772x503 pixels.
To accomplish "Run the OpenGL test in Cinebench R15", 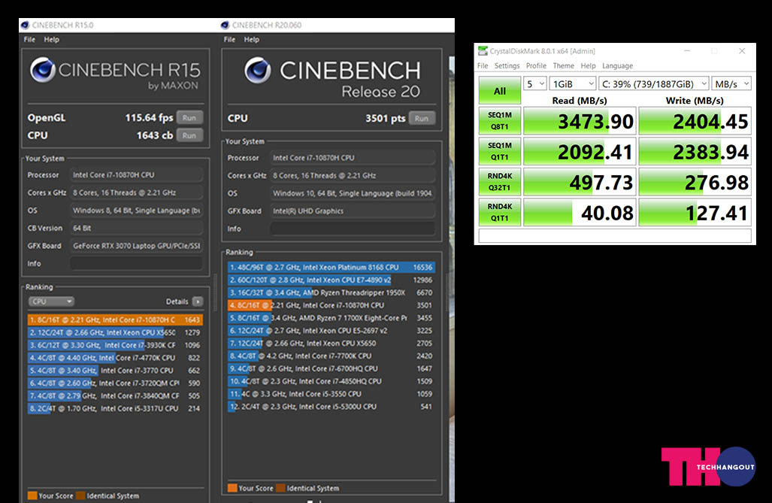I will click(x=189, y=118).
